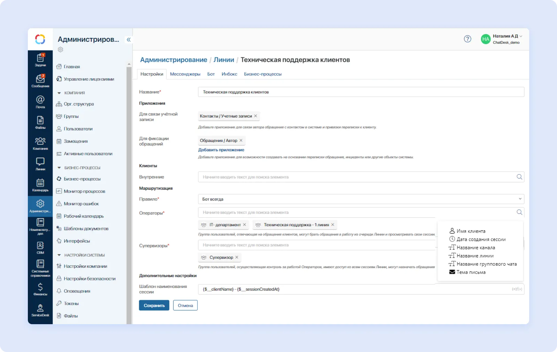The width and height of the screenshot is (557, 352).
Task: Select Имя клиента from the variables menu
Action: (471, 231)
